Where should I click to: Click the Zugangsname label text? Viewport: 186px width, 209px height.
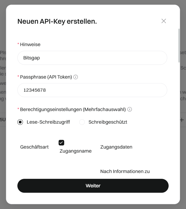click(75, 151)
